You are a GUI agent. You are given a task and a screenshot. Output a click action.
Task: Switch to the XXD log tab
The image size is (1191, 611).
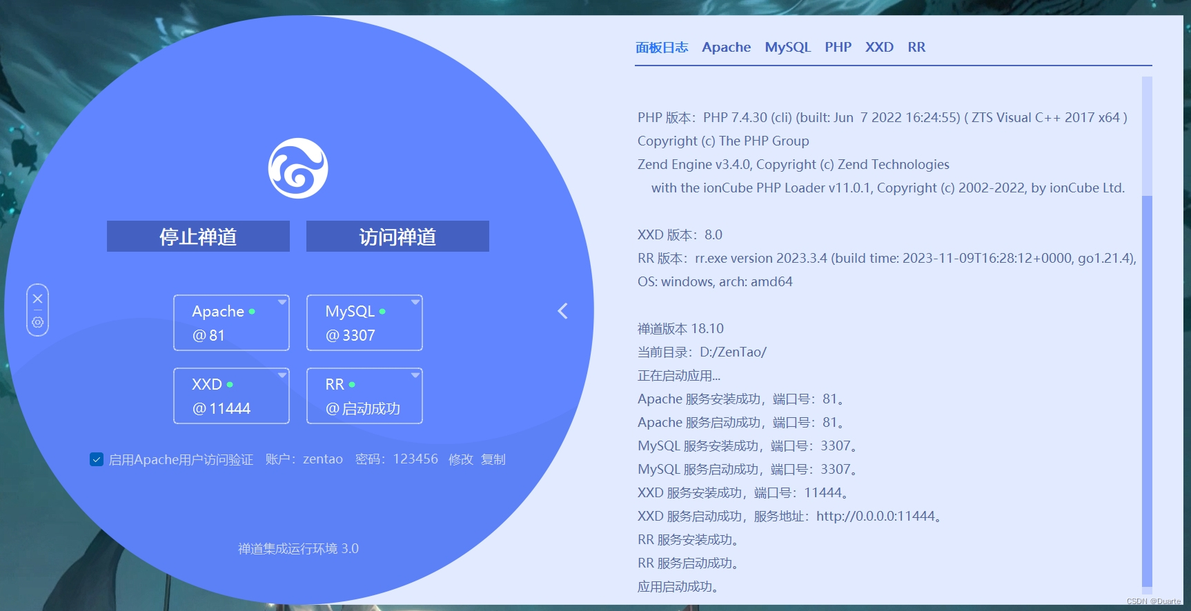coord(879,47)
